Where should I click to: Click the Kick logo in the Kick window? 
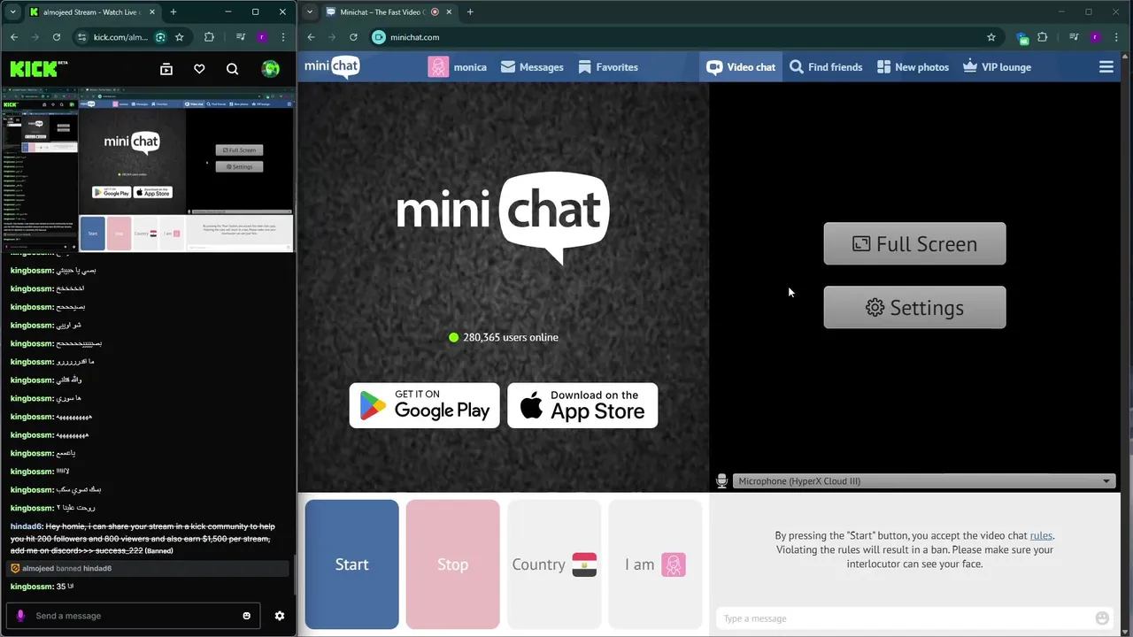click(x=39, y=68)
